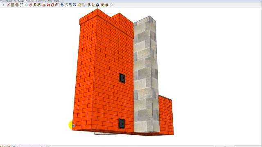Viewport: 262px width, 147px height.
Task: Select the Paint Bucket tool
Action: 39,5
